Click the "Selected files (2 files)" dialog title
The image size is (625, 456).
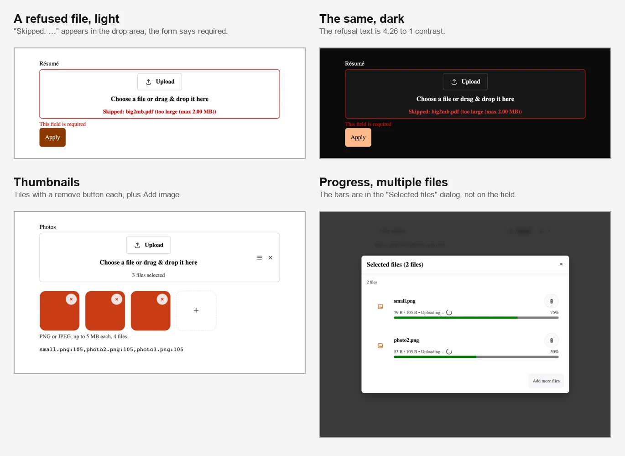[395, 265]
